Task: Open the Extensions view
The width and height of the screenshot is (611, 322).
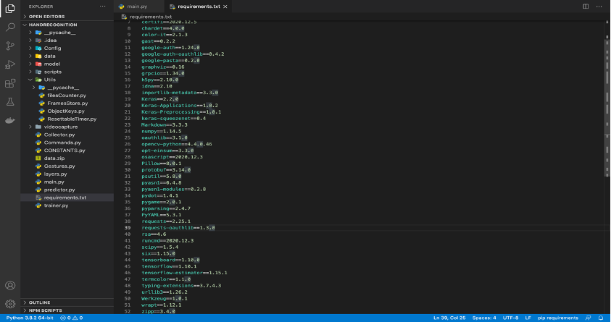Action: click(10, 82)
